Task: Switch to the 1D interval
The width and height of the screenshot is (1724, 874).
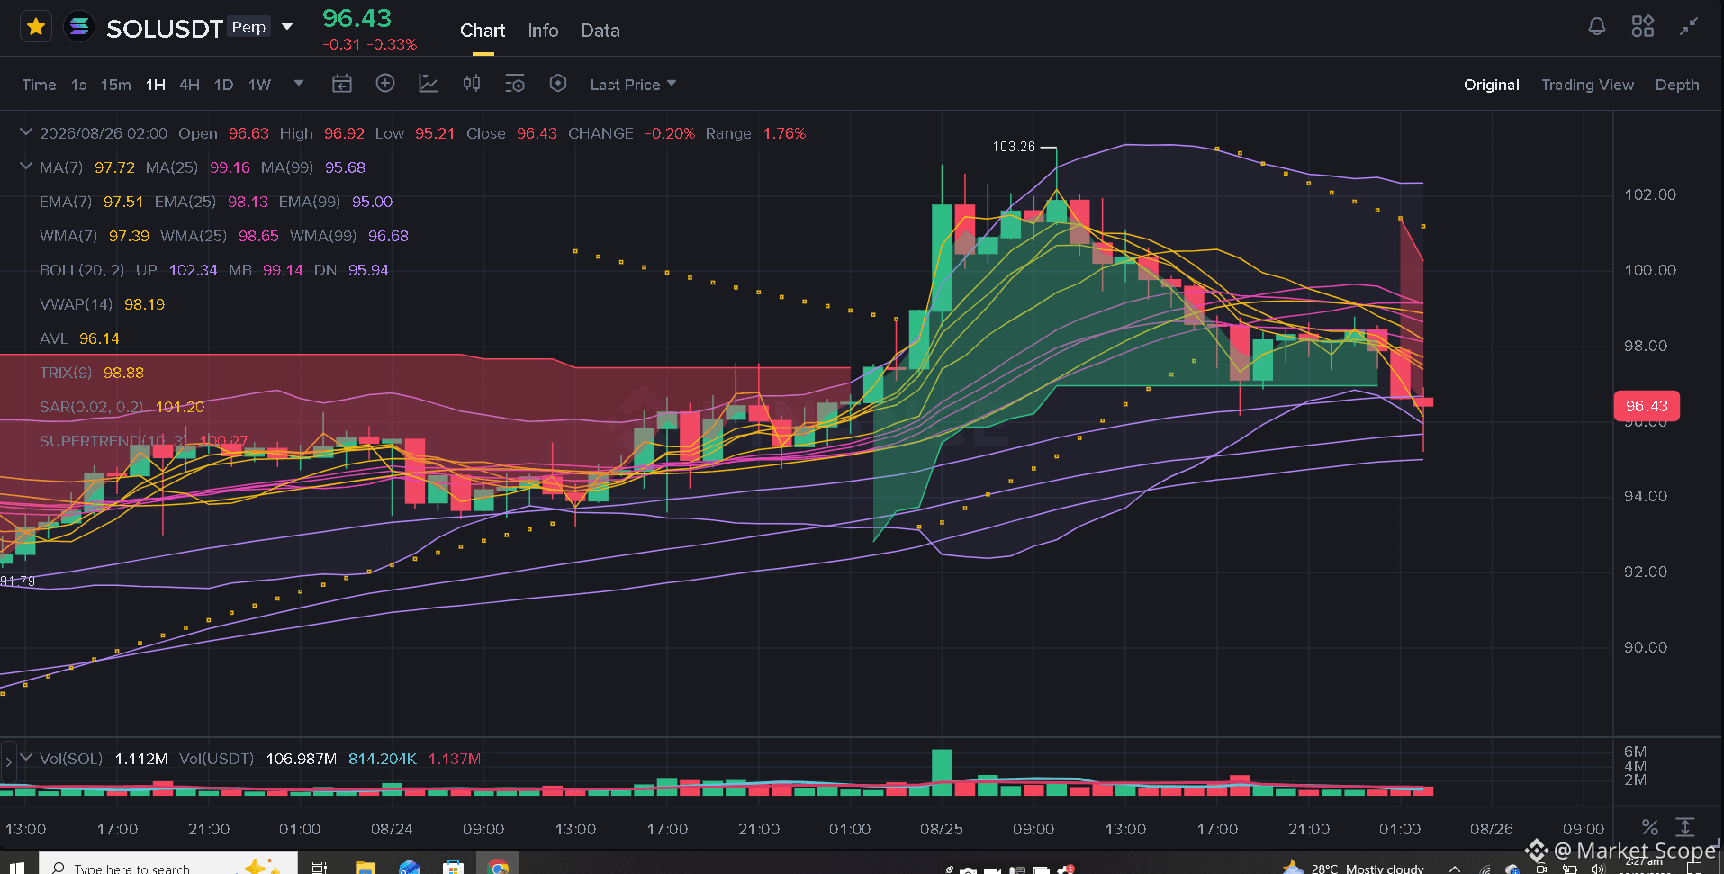Action: click(224, 85)
